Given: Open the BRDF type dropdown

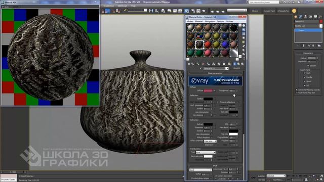Looking at the screenshot, I should click(x=200, y=170).
